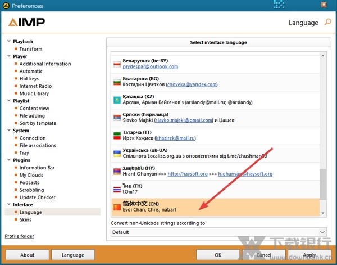This screenshot has width=337, height=265.
Task: Click the Bulgarian flag icon
Action: click(117, 82)
